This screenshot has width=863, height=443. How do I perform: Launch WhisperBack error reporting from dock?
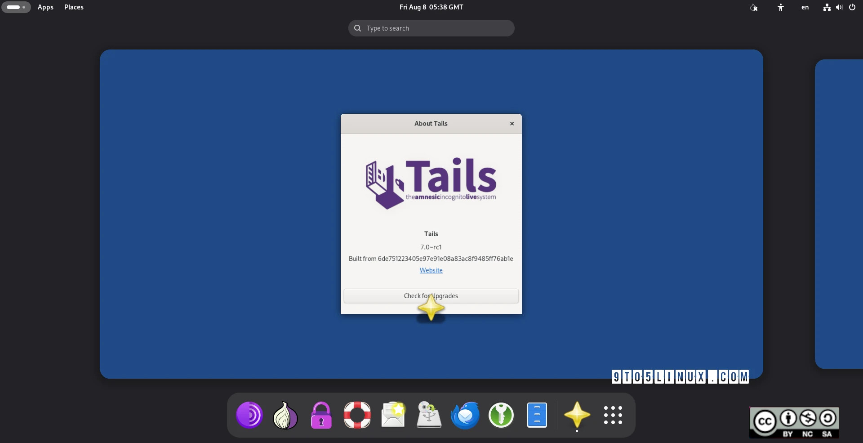pos(393,415)
